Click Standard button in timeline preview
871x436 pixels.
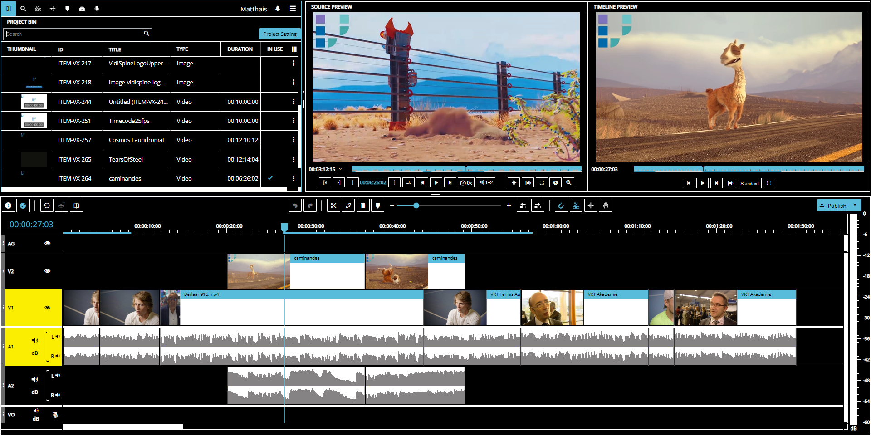(749, 183)
